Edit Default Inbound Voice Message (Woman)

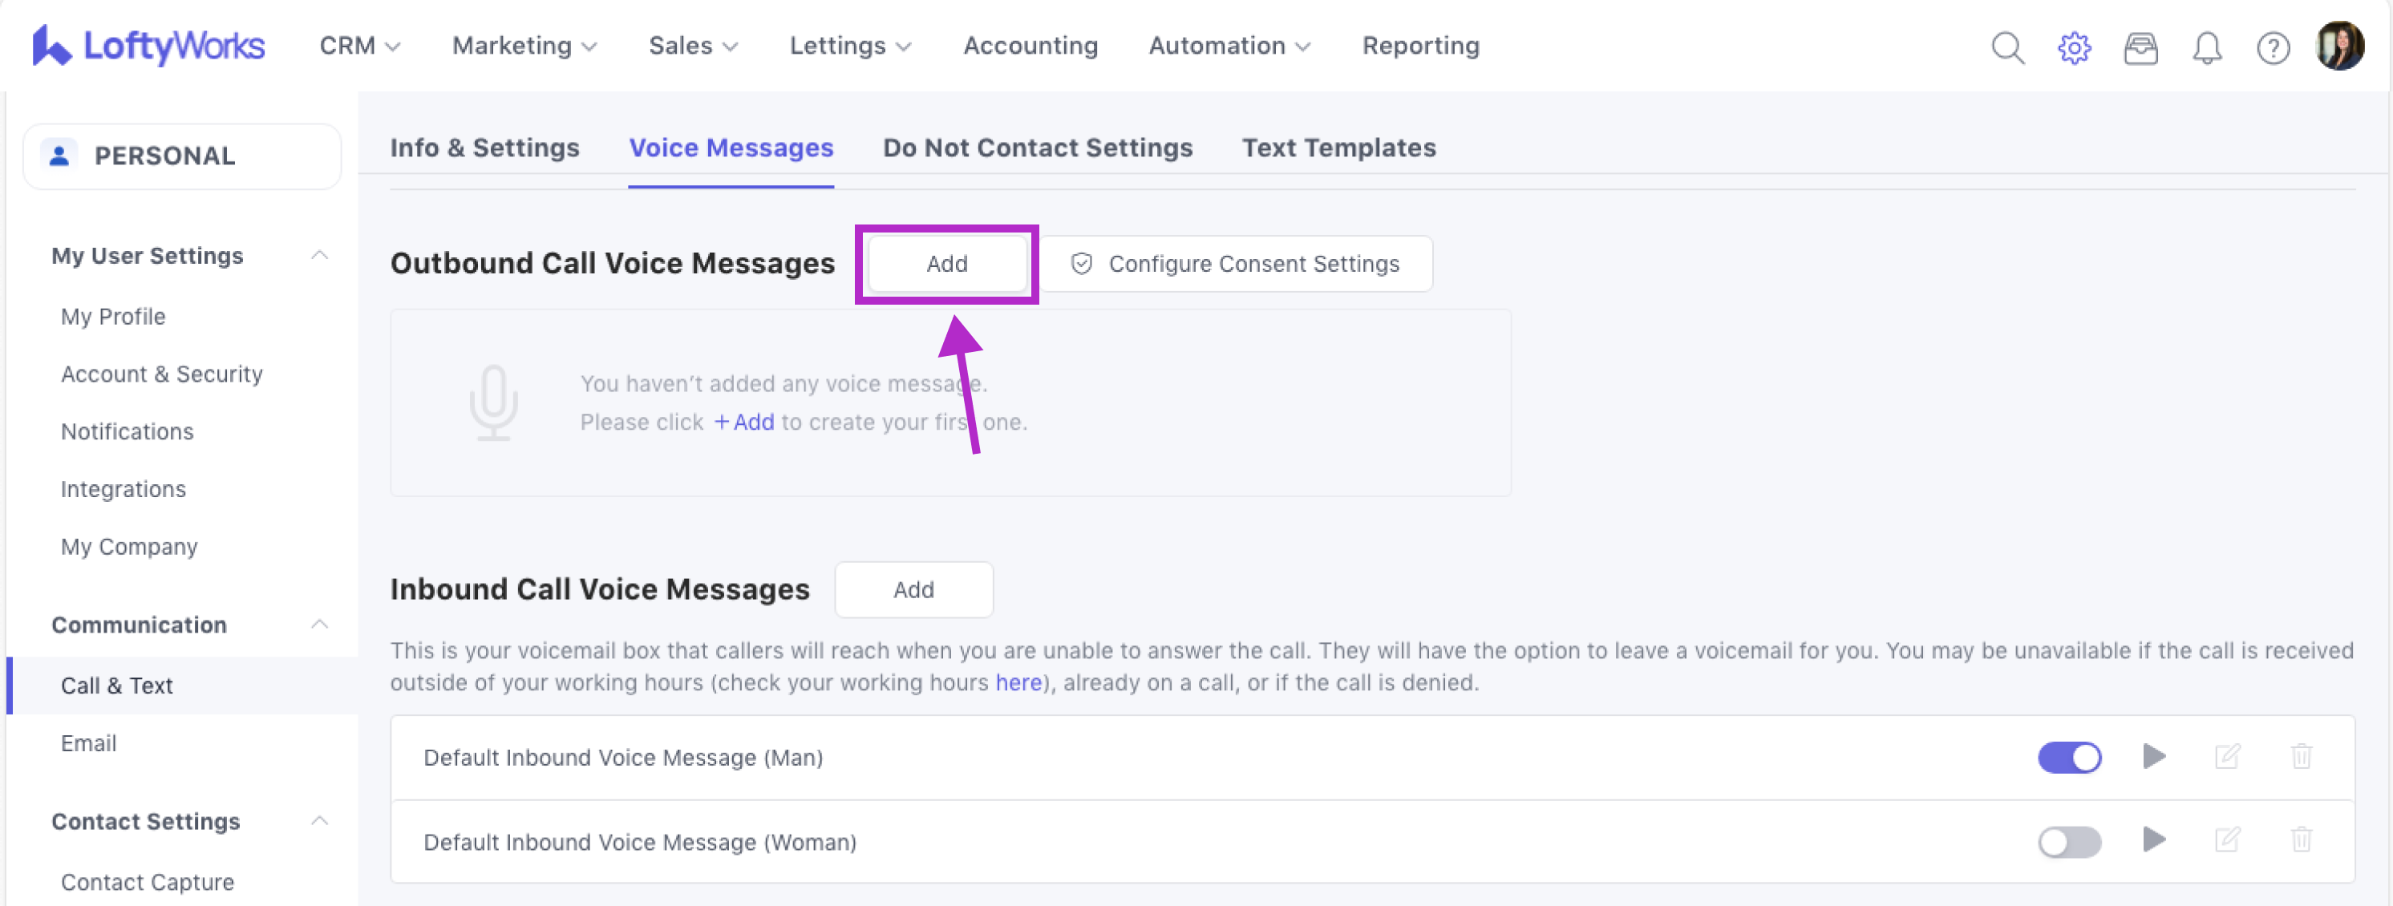2227,840
